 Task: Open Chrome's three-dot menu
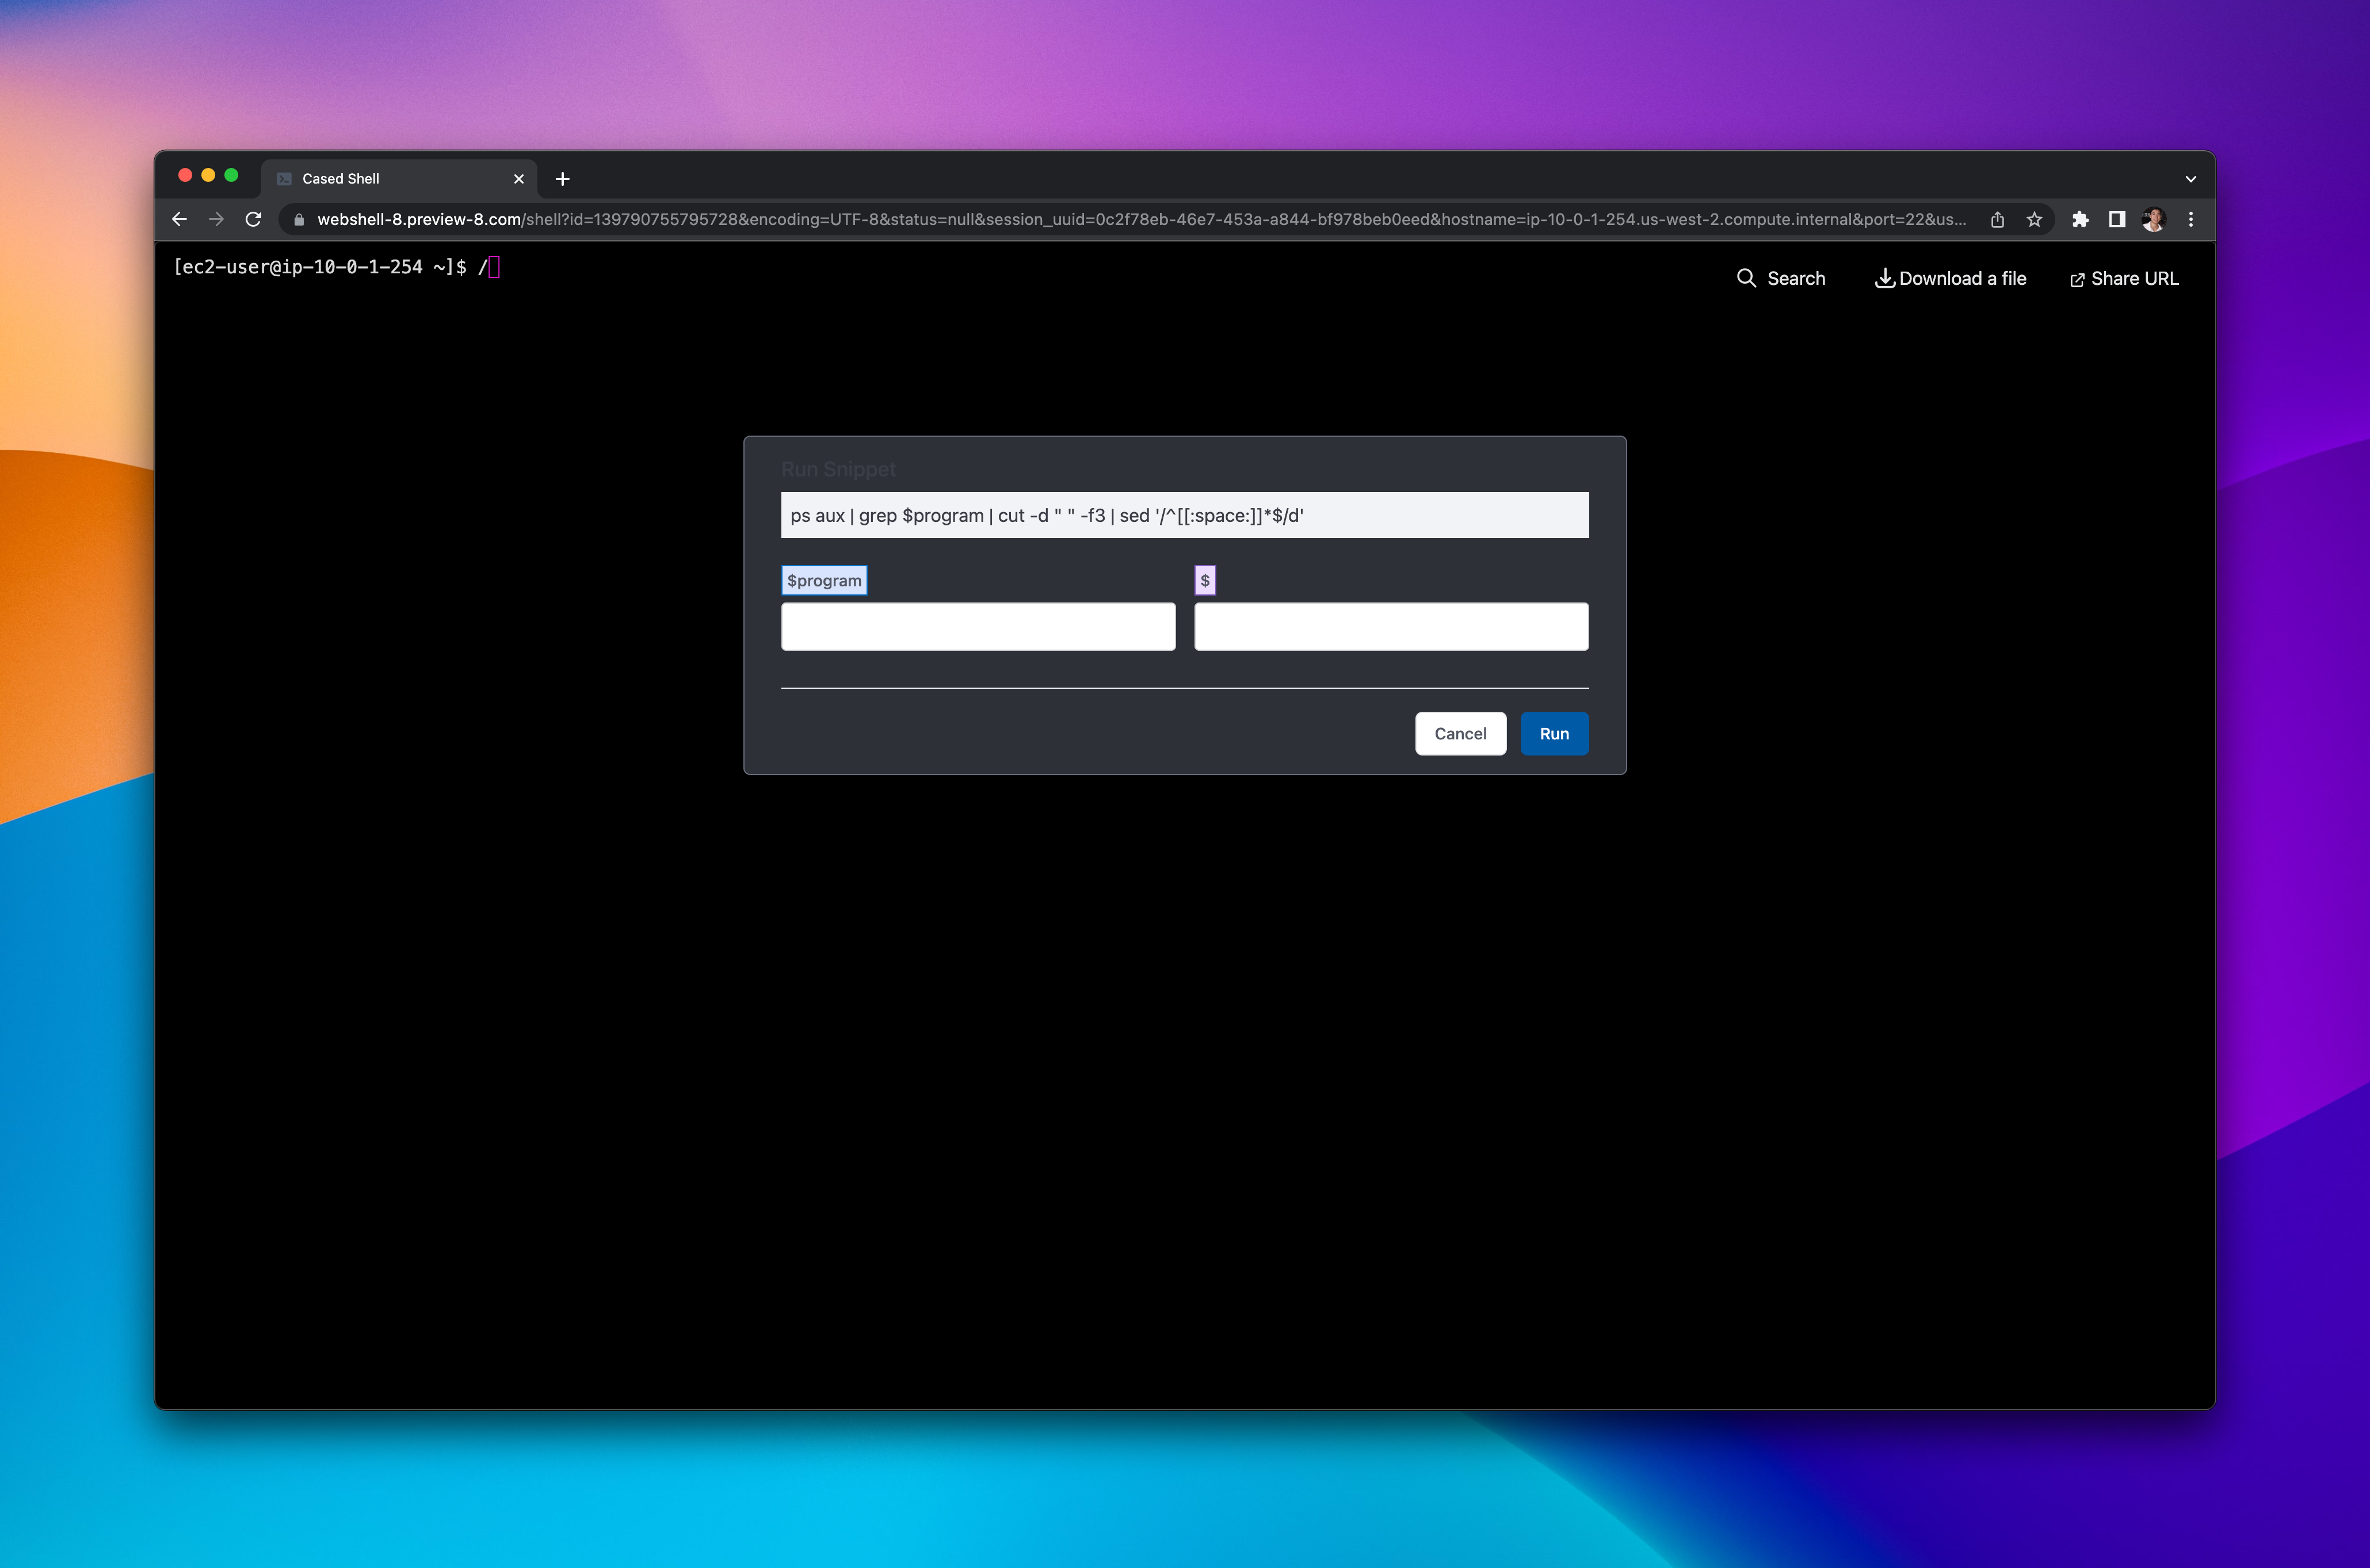click(2191, 219)
